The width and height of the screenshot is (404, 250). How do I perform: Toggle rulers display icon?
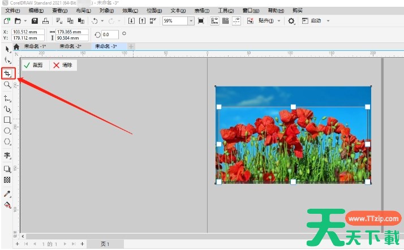point(214,21)
